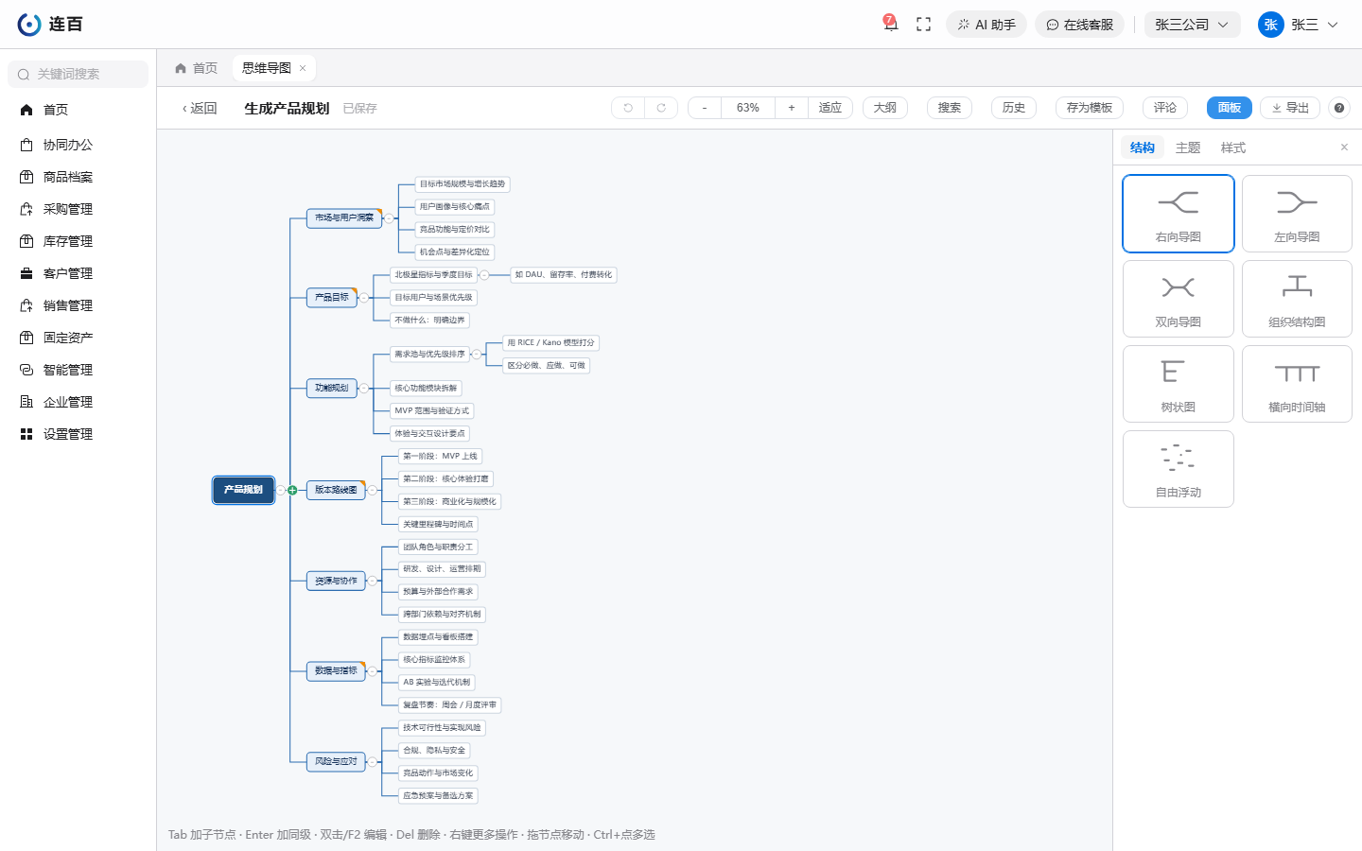Switch to the 主题 theme tab
The image size is (1362, 851).
(x=1188, y=148)
